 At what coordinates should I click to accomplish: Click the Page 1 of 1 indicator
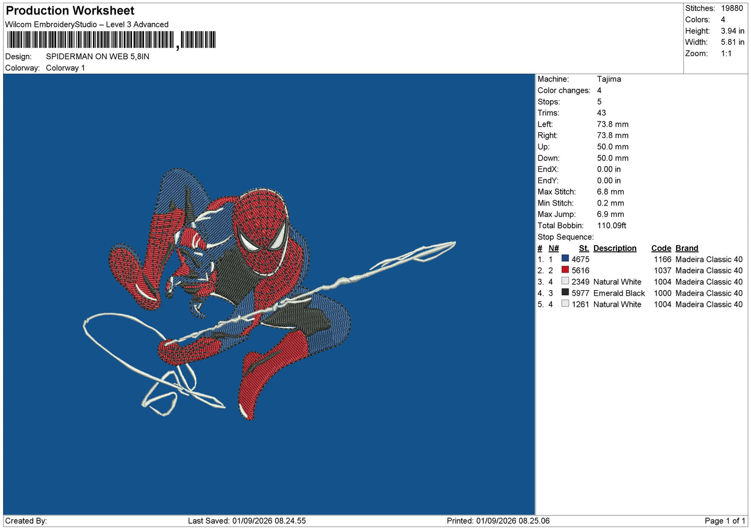(725, 521)
